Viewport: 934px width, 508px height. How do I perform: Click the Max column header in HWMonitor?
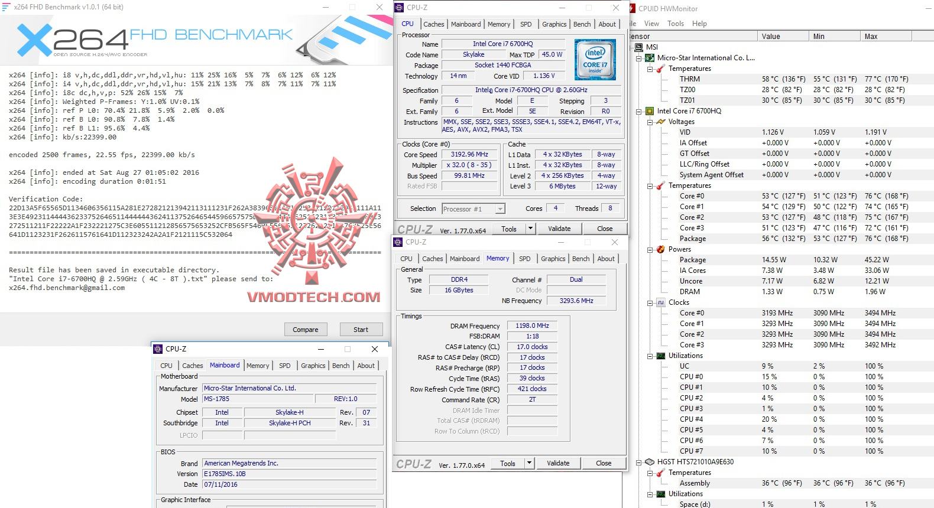(886, 36)
